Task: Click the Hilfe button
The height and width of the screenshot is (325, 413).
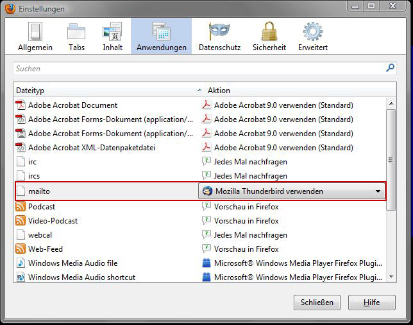Action: (x=371, y=303)
